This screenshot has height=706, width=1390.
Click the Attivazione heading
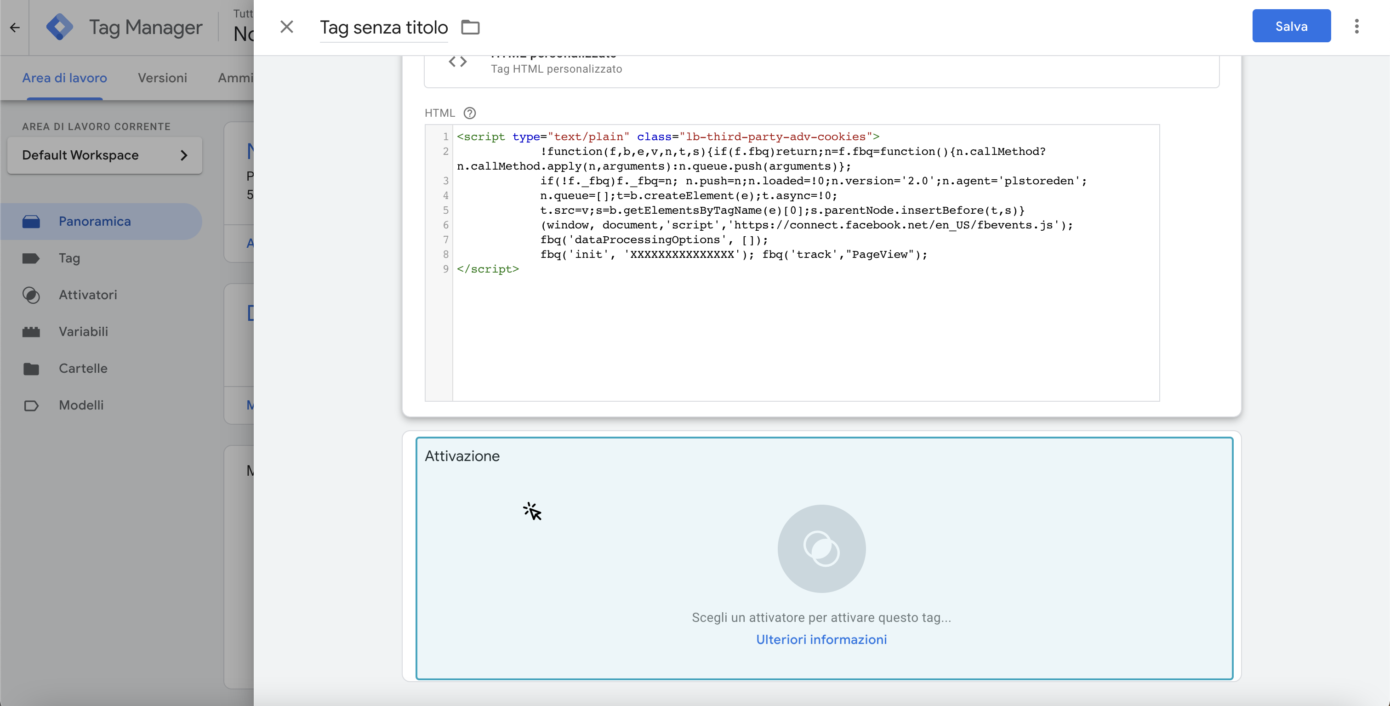(462, 455)
